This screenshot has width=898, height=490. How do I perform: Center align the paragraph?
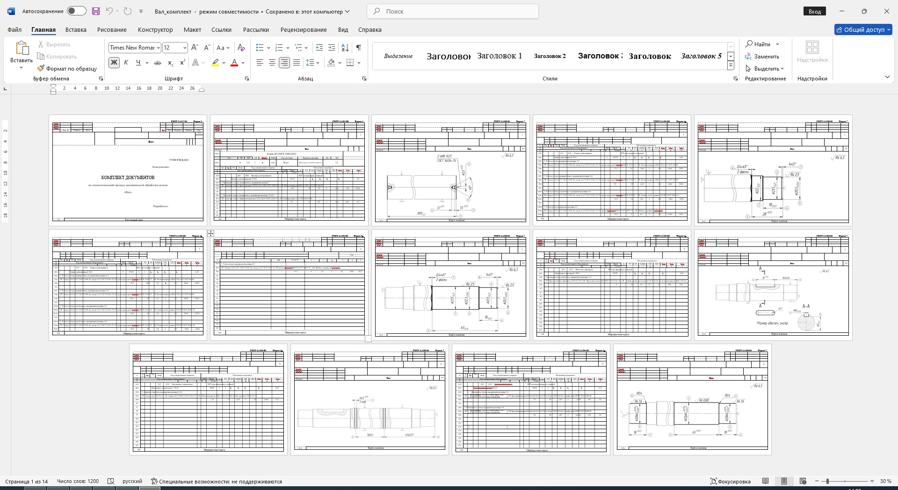pyautogui.click(x=272, y=63)
